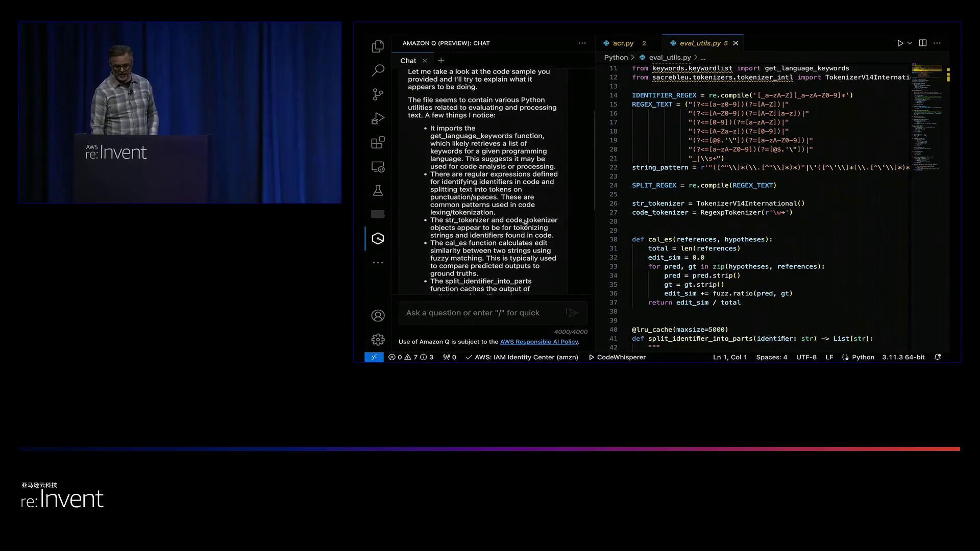Open the Explorer files icon
This screenshot has height=551, width=980.
coord(378,46)
